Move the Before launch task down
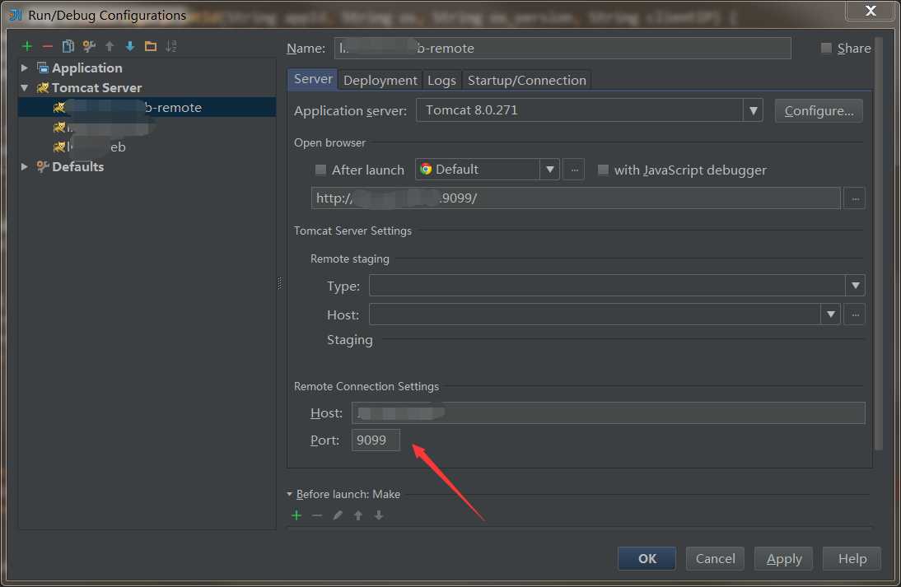Image resolution: width=901 pixels, height=587 pixels. tap(379, 515)
